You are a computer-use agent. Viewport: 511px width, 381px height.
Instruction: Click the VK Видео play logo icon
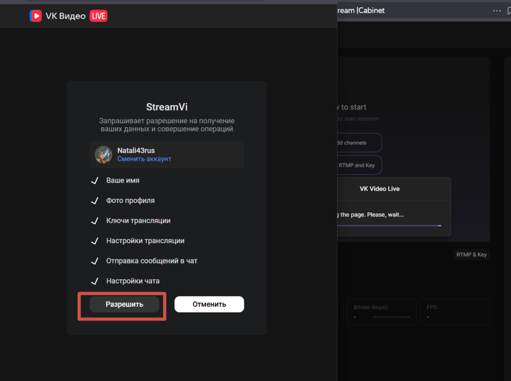(36, 16)
